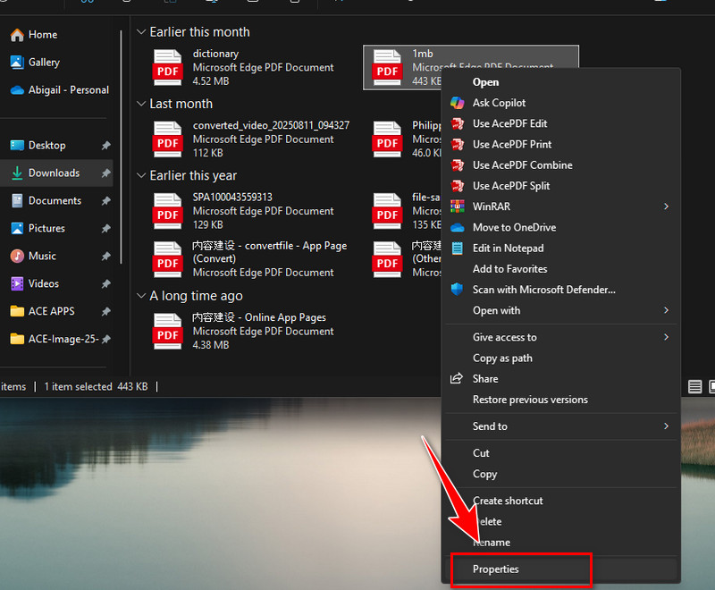Unpin Downloads using its pin icon
Image resolution: width=715 pixels, height=590 pixels.
[x=105, y=173]
